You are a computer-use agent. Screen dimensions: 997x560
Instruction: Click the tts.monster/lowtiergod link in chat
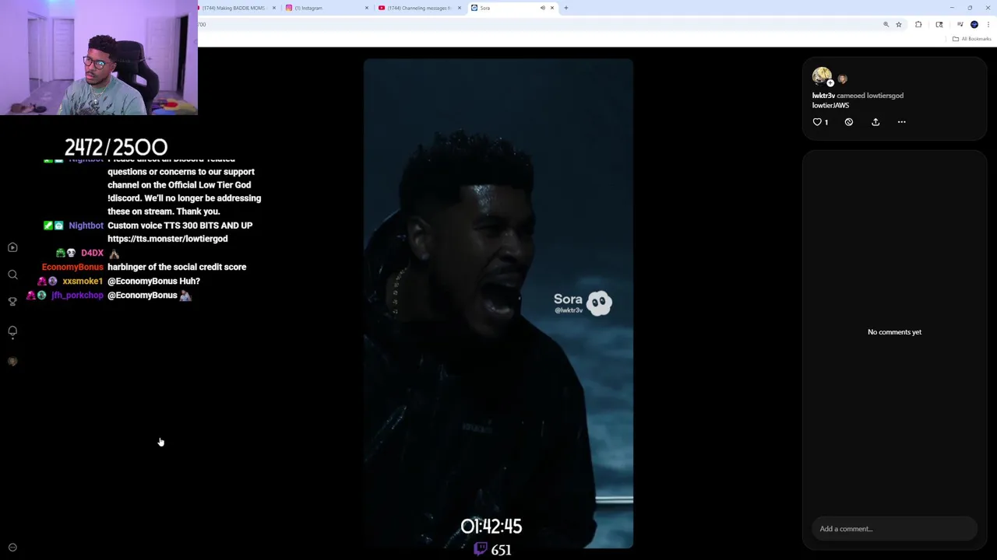[167, 239]
